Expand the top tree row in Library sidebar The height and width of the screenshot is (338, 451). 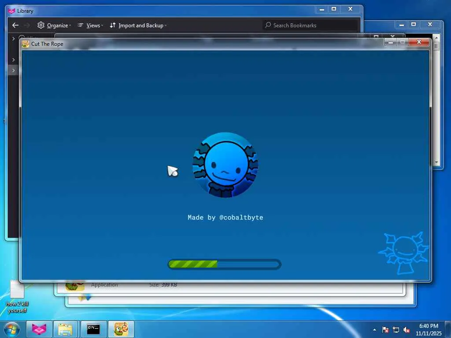[x=13, y=38]
